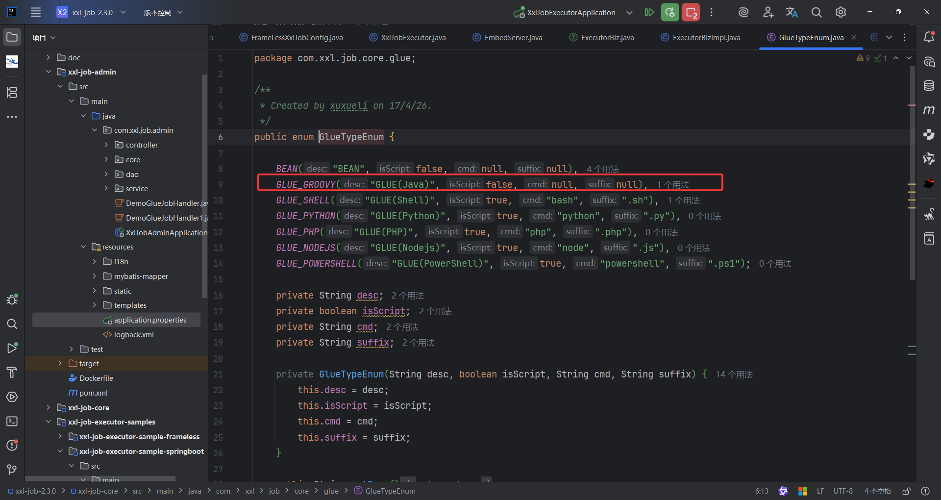Image resolution: width=941 pixels, height=500 pixels.
Task: Expand the target folder
Action: click(x=60, y=363)
